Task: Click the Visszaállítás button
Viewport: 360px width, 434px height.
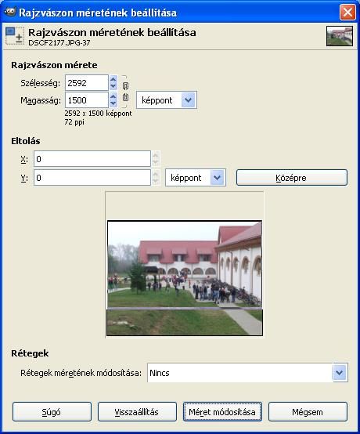Action: coord(137,412)
